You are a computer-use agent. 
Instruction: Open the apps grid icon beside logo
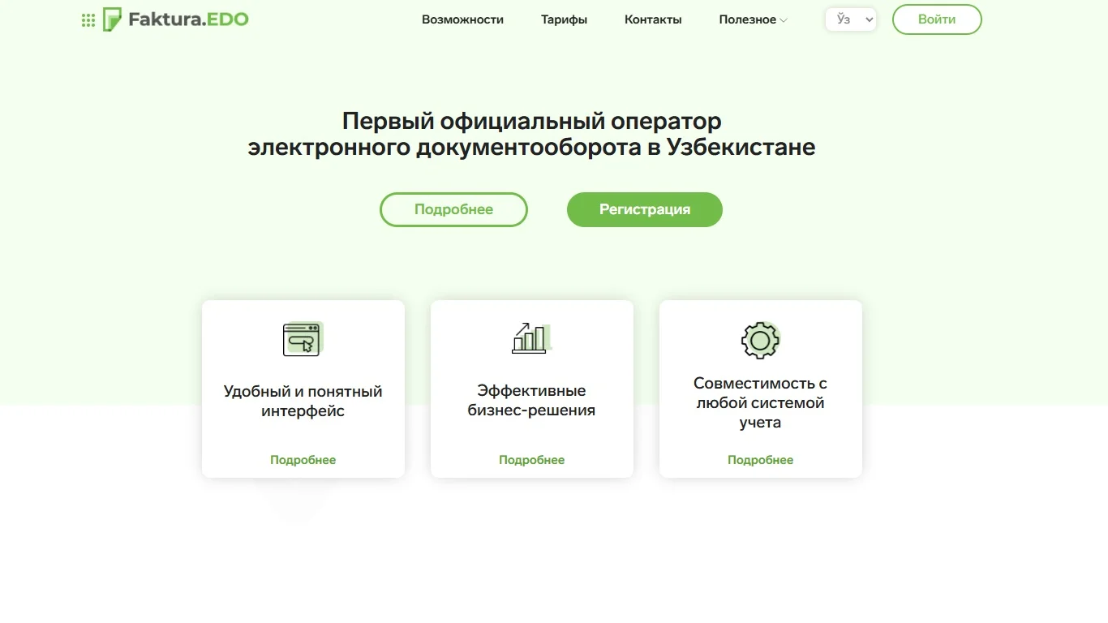click(x=88, y=20)
